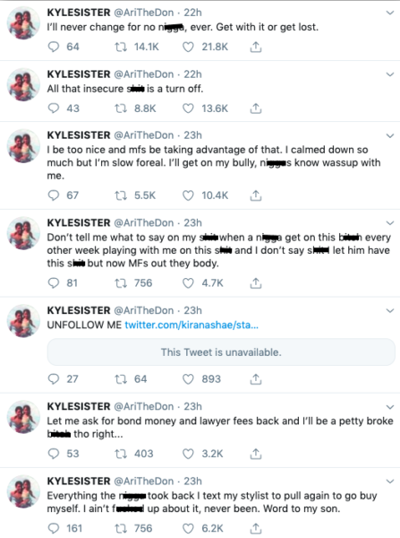
Task: Share the tweet with 4.7K likes
Action: point(255,283)
